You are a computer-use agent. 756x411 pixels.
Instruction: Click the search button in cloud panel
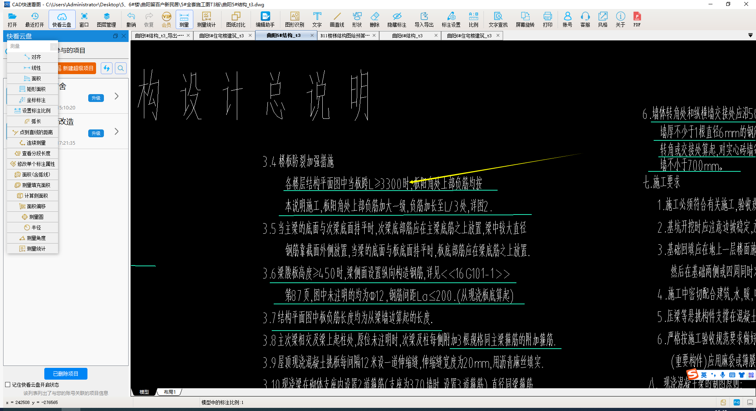click(121, 68)
